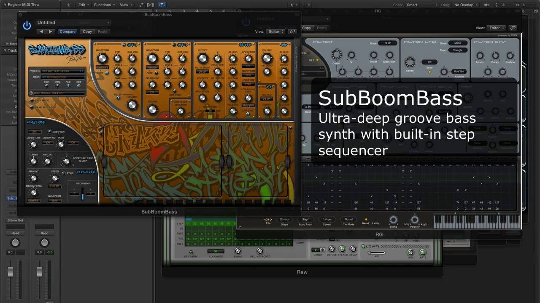The image size is (540, 303).
Task: Open the Snap Smart dropdown
Action: [422, 5]
